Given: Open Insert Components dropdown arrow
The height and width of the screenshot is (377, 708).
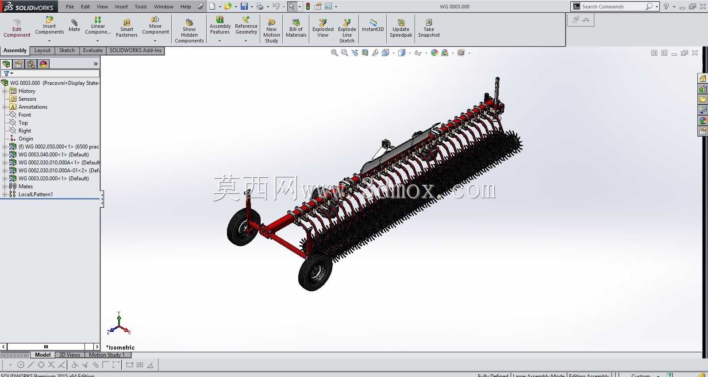Looking at the screenshot, I should tap(49, 41).
